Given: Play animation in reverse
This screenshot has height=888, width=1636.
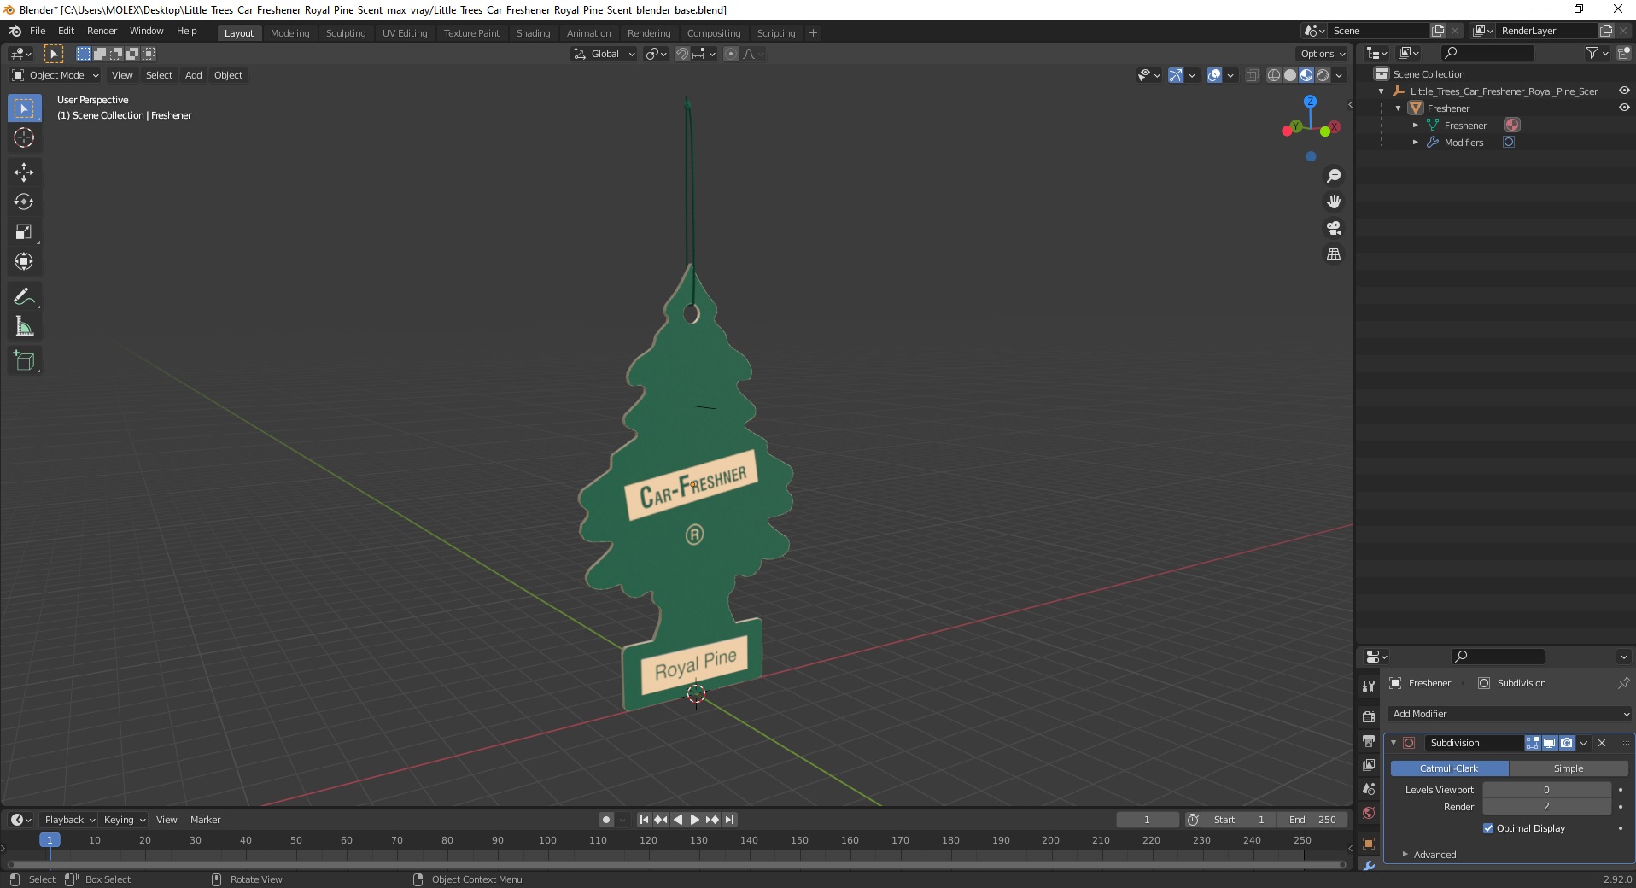Looking at the screenshot, I should tap(678, 820).
